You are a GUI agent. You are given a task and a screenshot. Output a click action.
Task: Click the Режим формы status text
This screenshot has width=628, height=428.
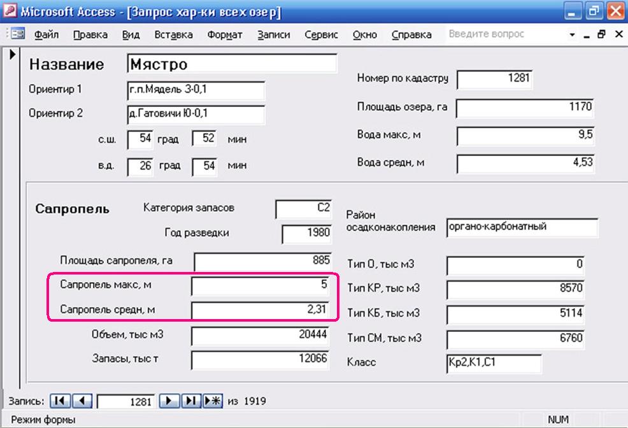click(x=43, y=420)
